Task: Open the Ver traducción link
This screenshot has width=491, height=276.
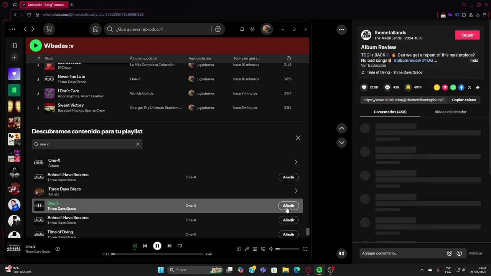Action: click(373, 66)
